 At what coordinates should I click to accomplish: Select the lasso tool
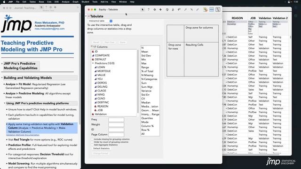pyautogui.click(x=179, y=9)
